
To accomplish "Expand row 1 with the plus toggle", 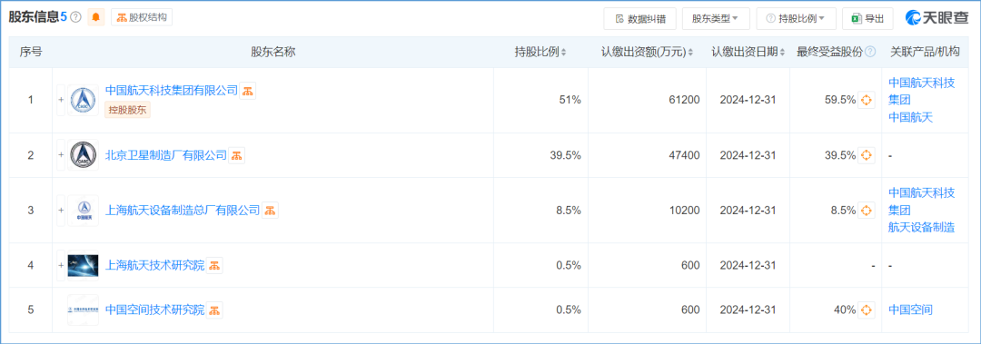I will coord(62,100).
